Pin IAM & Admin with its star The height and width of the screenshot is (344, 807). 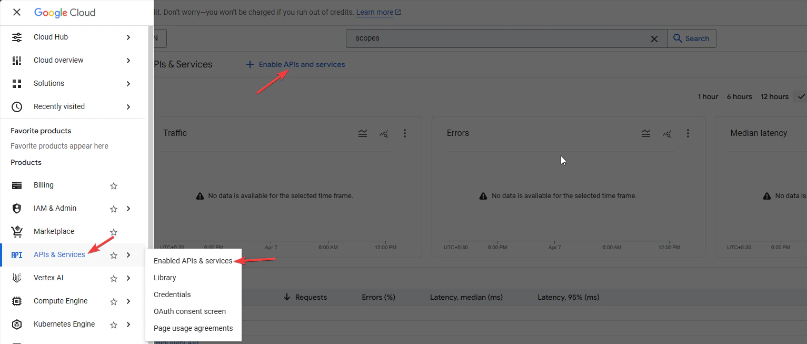(114, 209)
